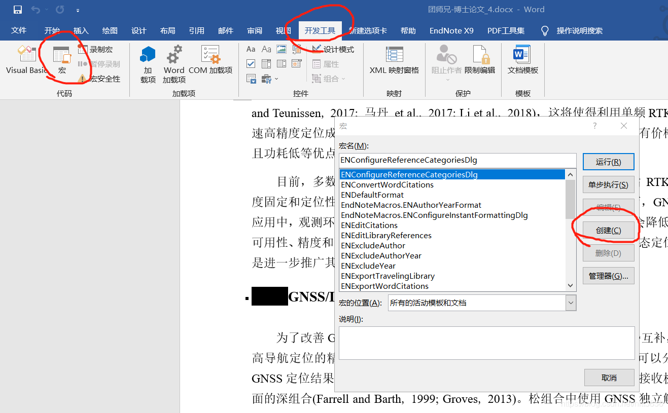Screen dimensions: 668x413
Task: Click 宏名 text input field
Action: coord(458,160)
